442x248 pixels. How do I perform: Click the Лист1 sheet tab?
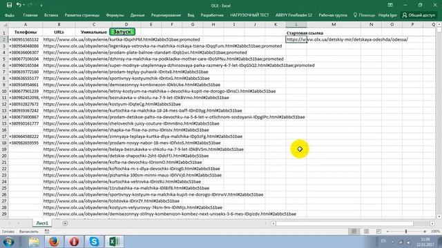pos(42,223)
